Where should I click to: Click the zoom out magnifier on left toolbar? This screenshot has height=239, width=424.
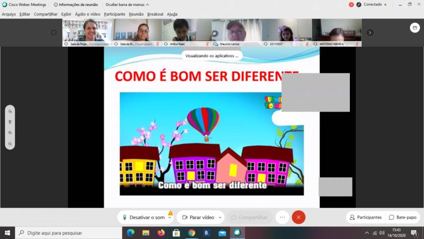pyautogui.click(x=10, y=144)
